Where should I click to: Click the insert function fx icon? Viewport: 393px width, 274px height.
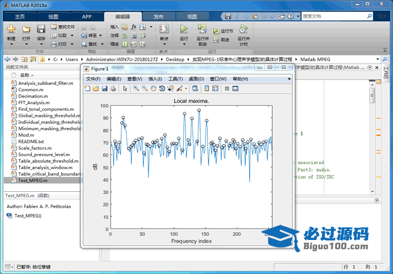click(x=134, y=27)
